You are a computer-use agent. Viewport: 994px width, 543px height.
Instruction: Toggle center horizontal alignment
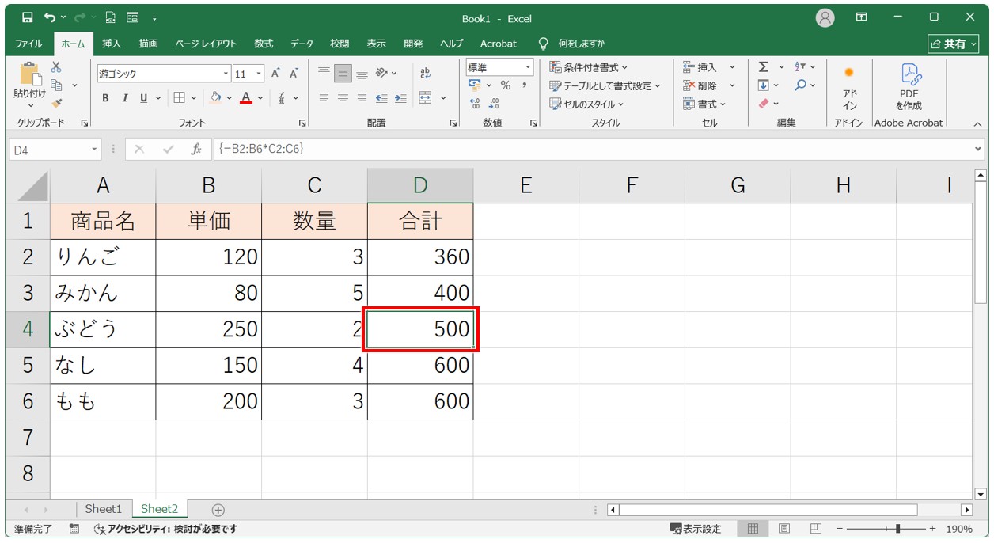343,98
